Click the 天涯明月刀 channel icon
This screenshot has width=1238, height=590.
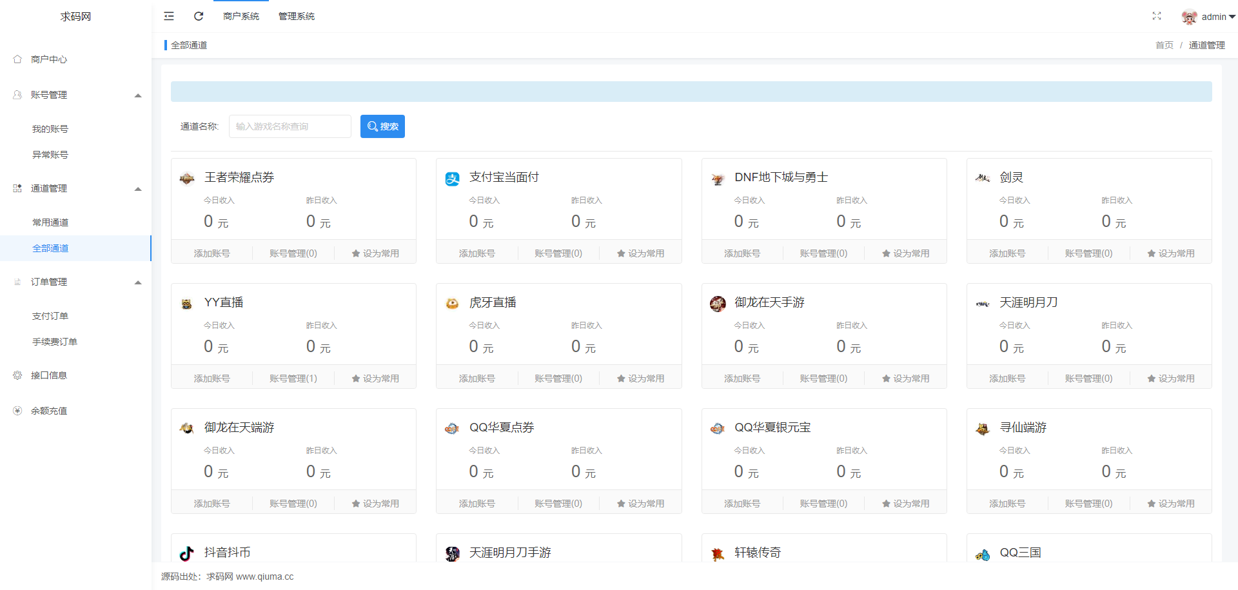pos(983,304)
